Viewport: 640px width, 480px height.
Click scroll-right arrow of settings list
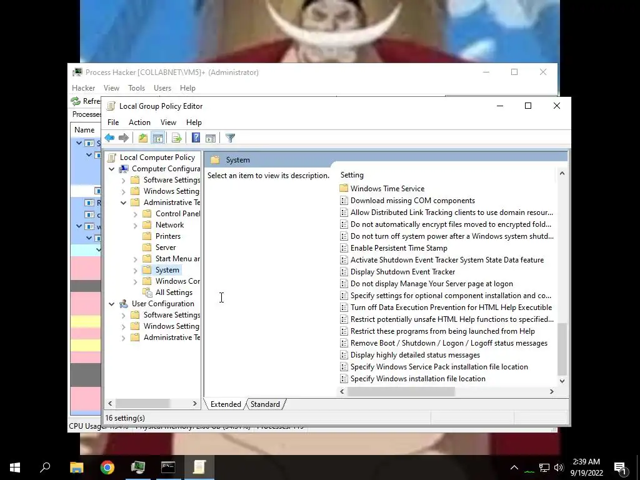click(x=551, y=391)
